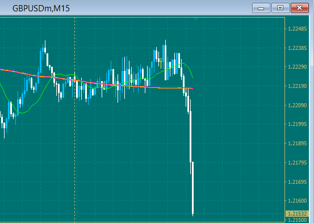
Task: Close the GBPUSDm,M15 chart window
Action: (x=300, y=8)
